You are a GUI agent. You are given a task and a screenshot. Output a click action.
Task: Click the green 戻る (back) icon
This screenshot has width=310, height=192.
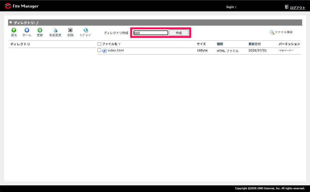(14, 30)
